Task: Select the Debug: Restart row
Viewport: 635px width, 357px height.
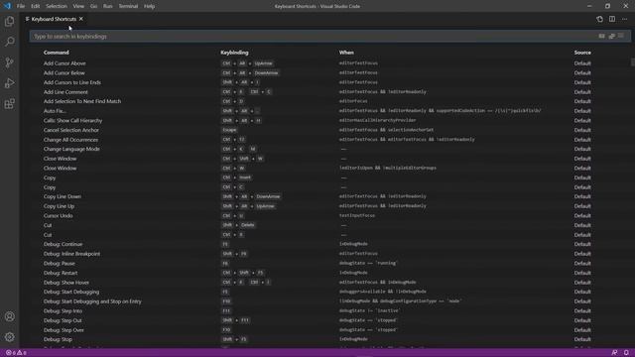Action: coord(329,273)
